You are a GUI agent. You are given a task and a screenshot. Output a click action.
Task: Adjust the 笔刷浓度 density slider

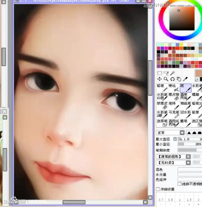click(x=190, y=150)
